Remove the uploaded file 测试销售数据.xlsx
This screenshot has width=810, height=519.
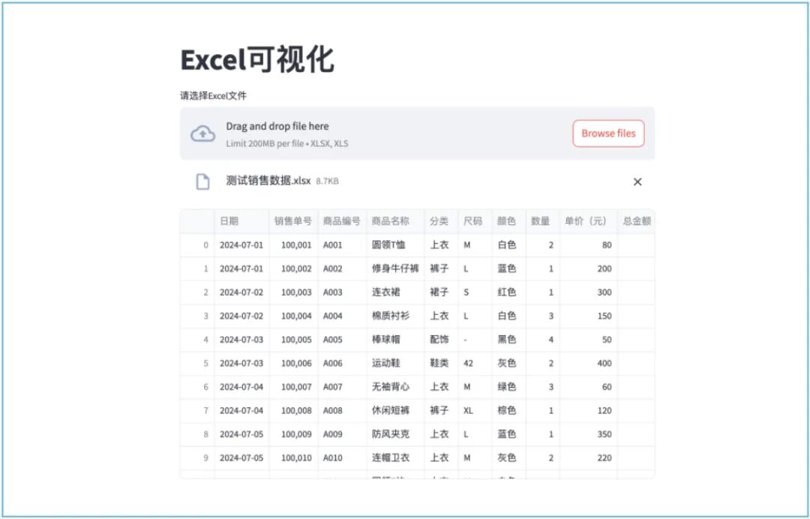pos(637,181)
